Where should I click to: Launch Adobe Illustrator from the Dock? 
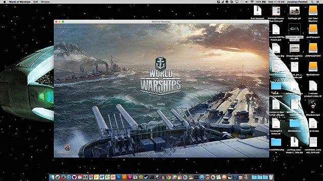click(124, 177)
